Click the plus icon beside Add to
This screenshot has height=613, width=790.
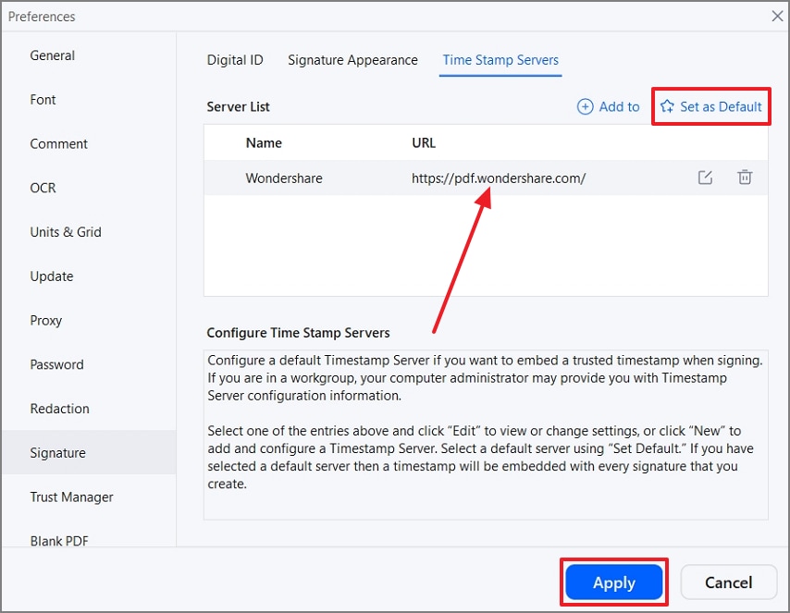pyautogui.click(x=585, y=107)
